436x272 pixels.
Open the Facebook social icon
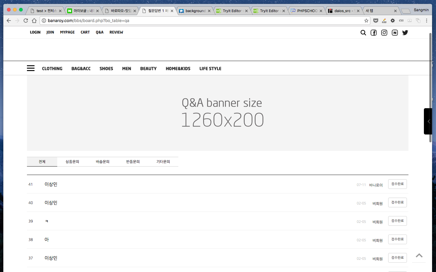(x=374, y=33)
